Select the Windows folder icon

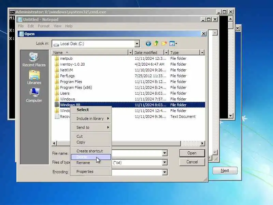point(57,99)
